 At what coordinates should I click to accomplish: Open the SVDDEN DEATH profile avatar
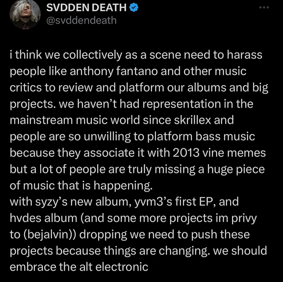click(25, 14)
